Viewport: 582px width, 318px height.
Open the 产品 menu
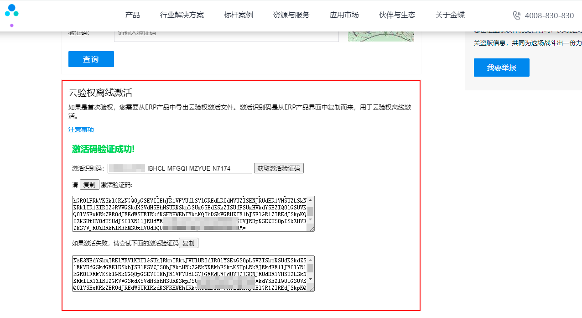[x=132, y=15]
